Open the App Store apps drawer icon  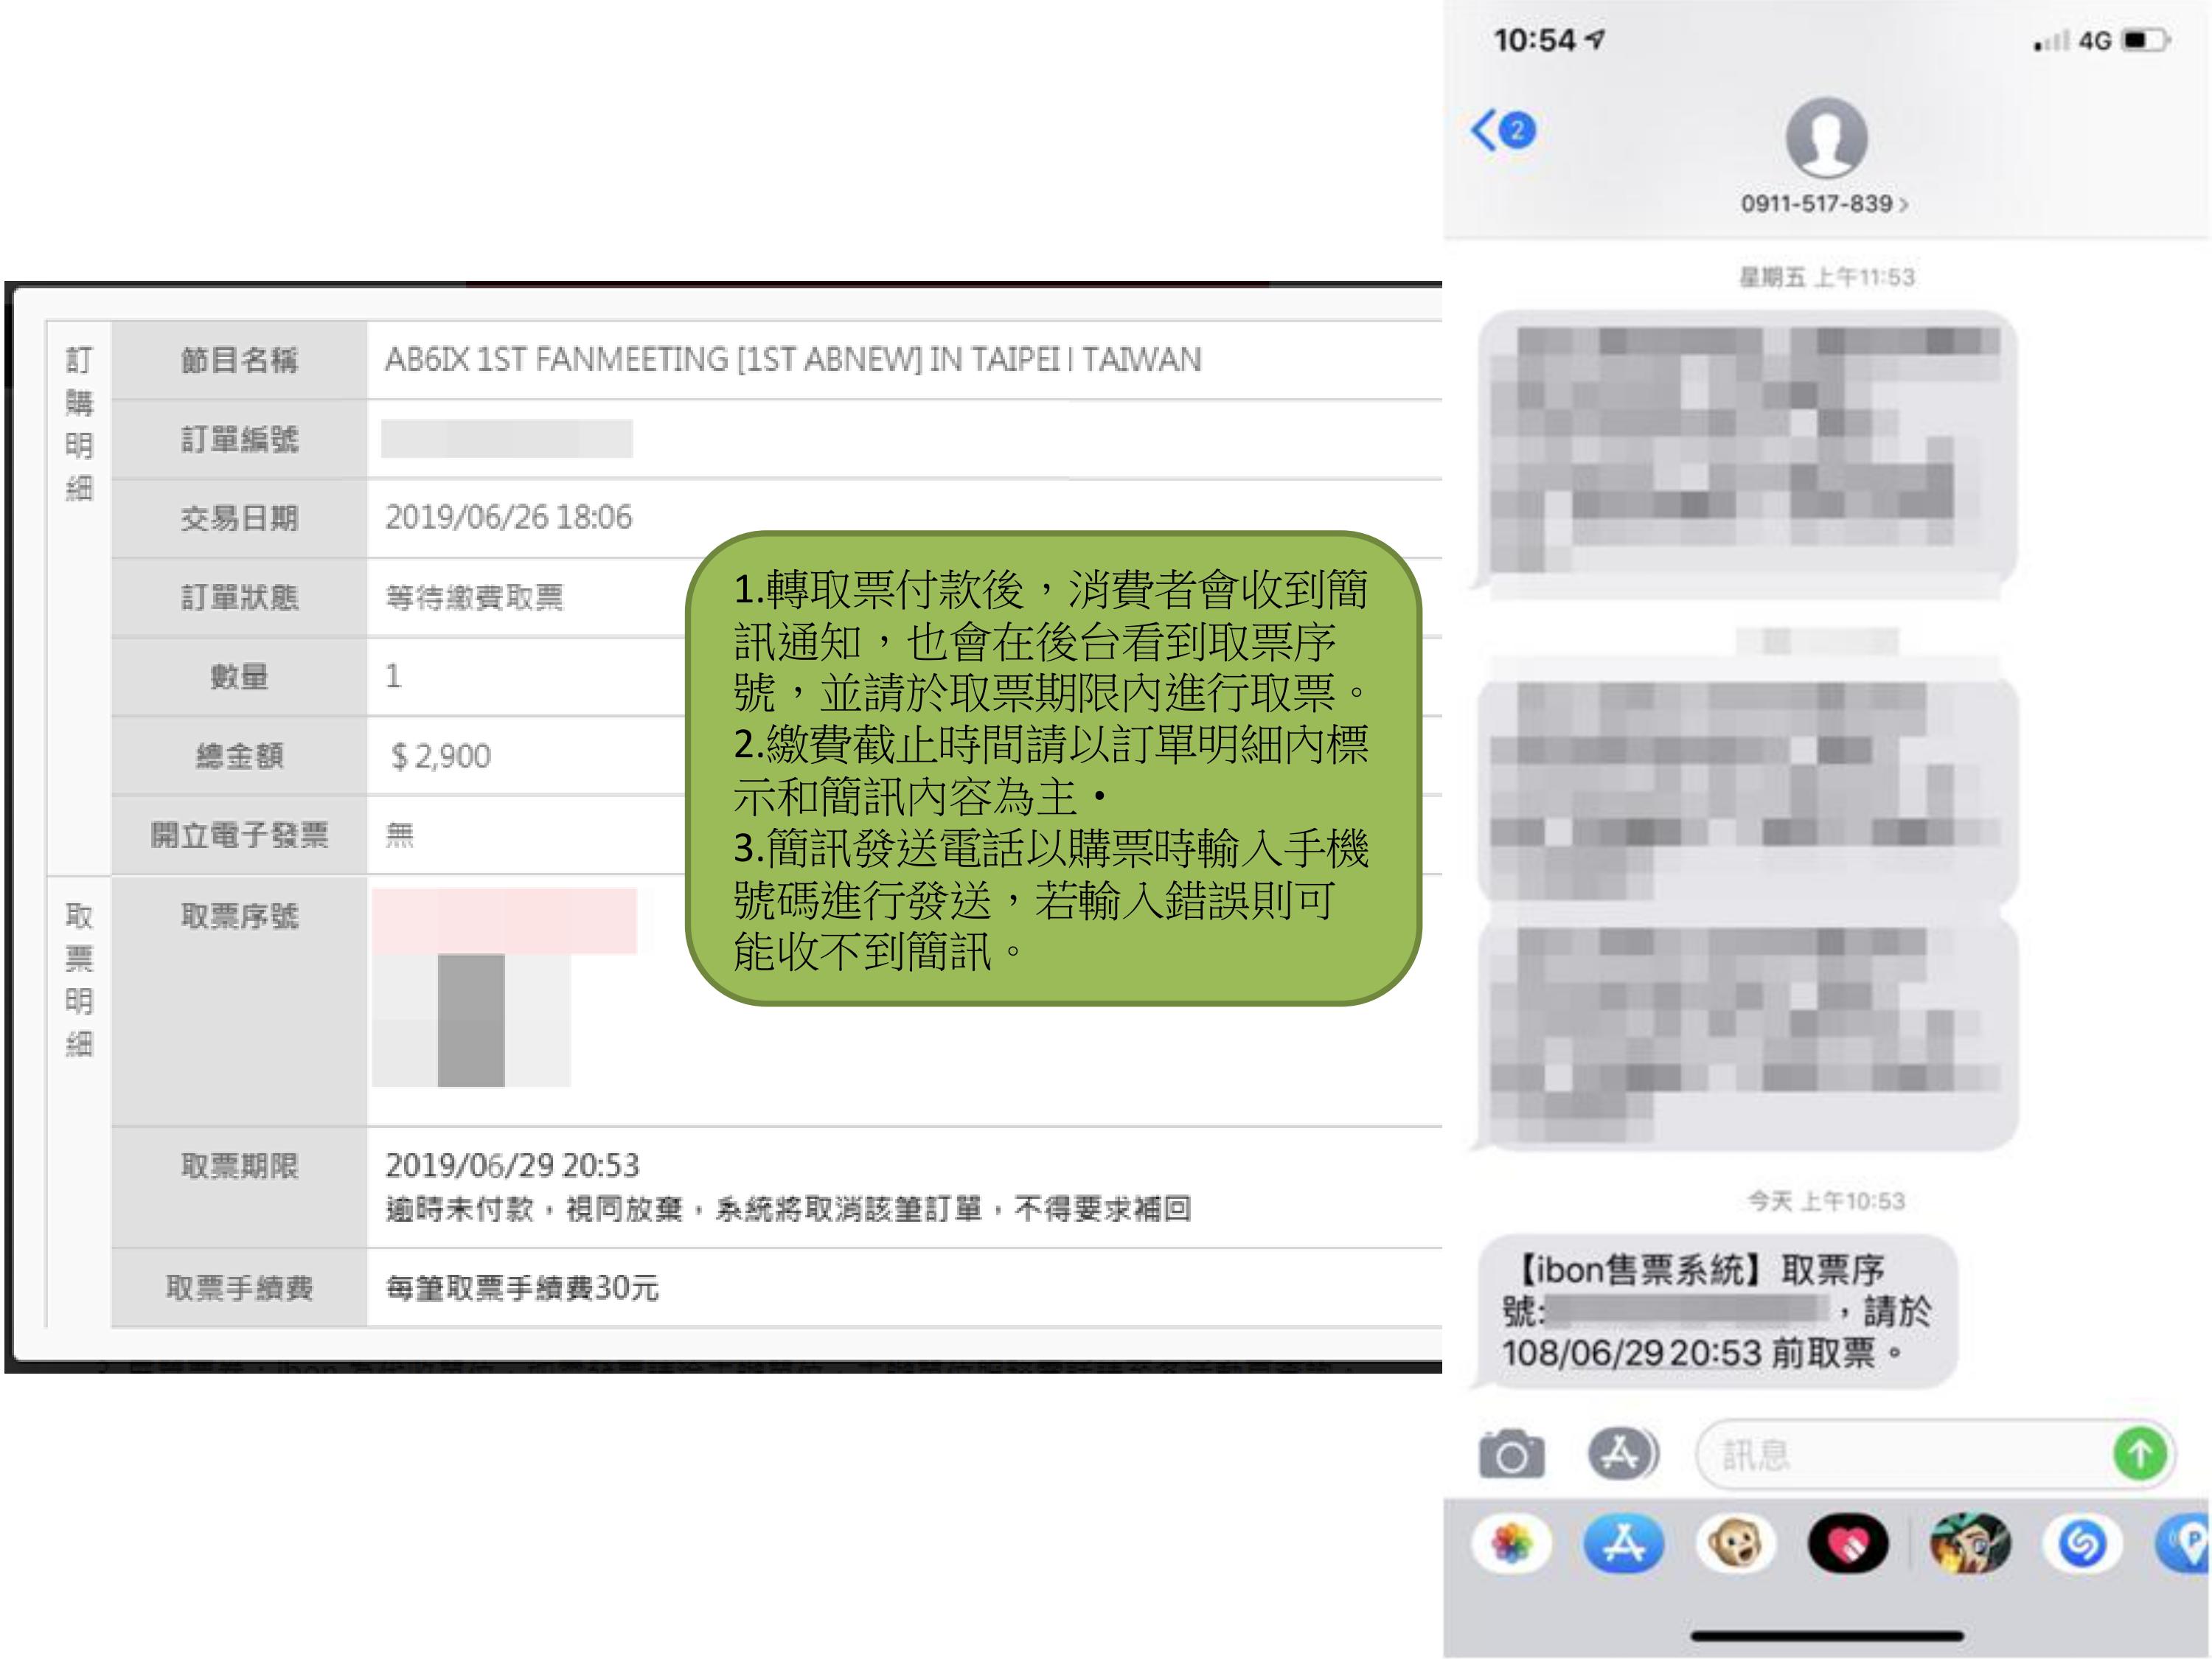[1622, 1453]
